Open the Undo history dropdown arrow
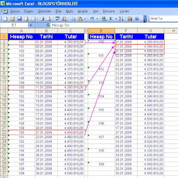This screenshot has height=178, width=178. click(x=97, y=19)
